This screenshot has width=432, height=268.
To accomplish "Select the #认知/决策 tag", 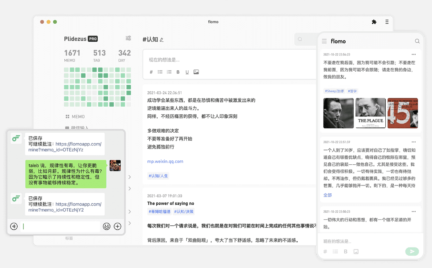I will pyautogui.click(x=184, y=212).
